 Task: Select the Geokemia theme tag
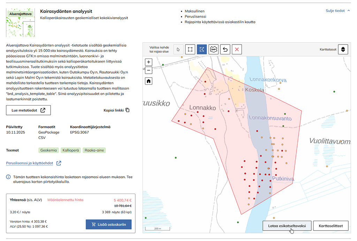point(48,150)
